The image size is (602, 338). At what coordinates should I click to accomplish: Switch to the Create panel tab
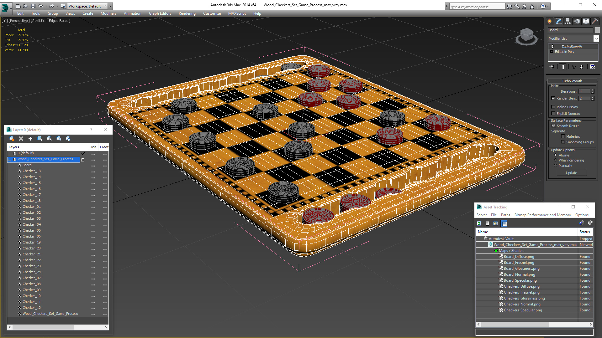click(x=550, y=21)
